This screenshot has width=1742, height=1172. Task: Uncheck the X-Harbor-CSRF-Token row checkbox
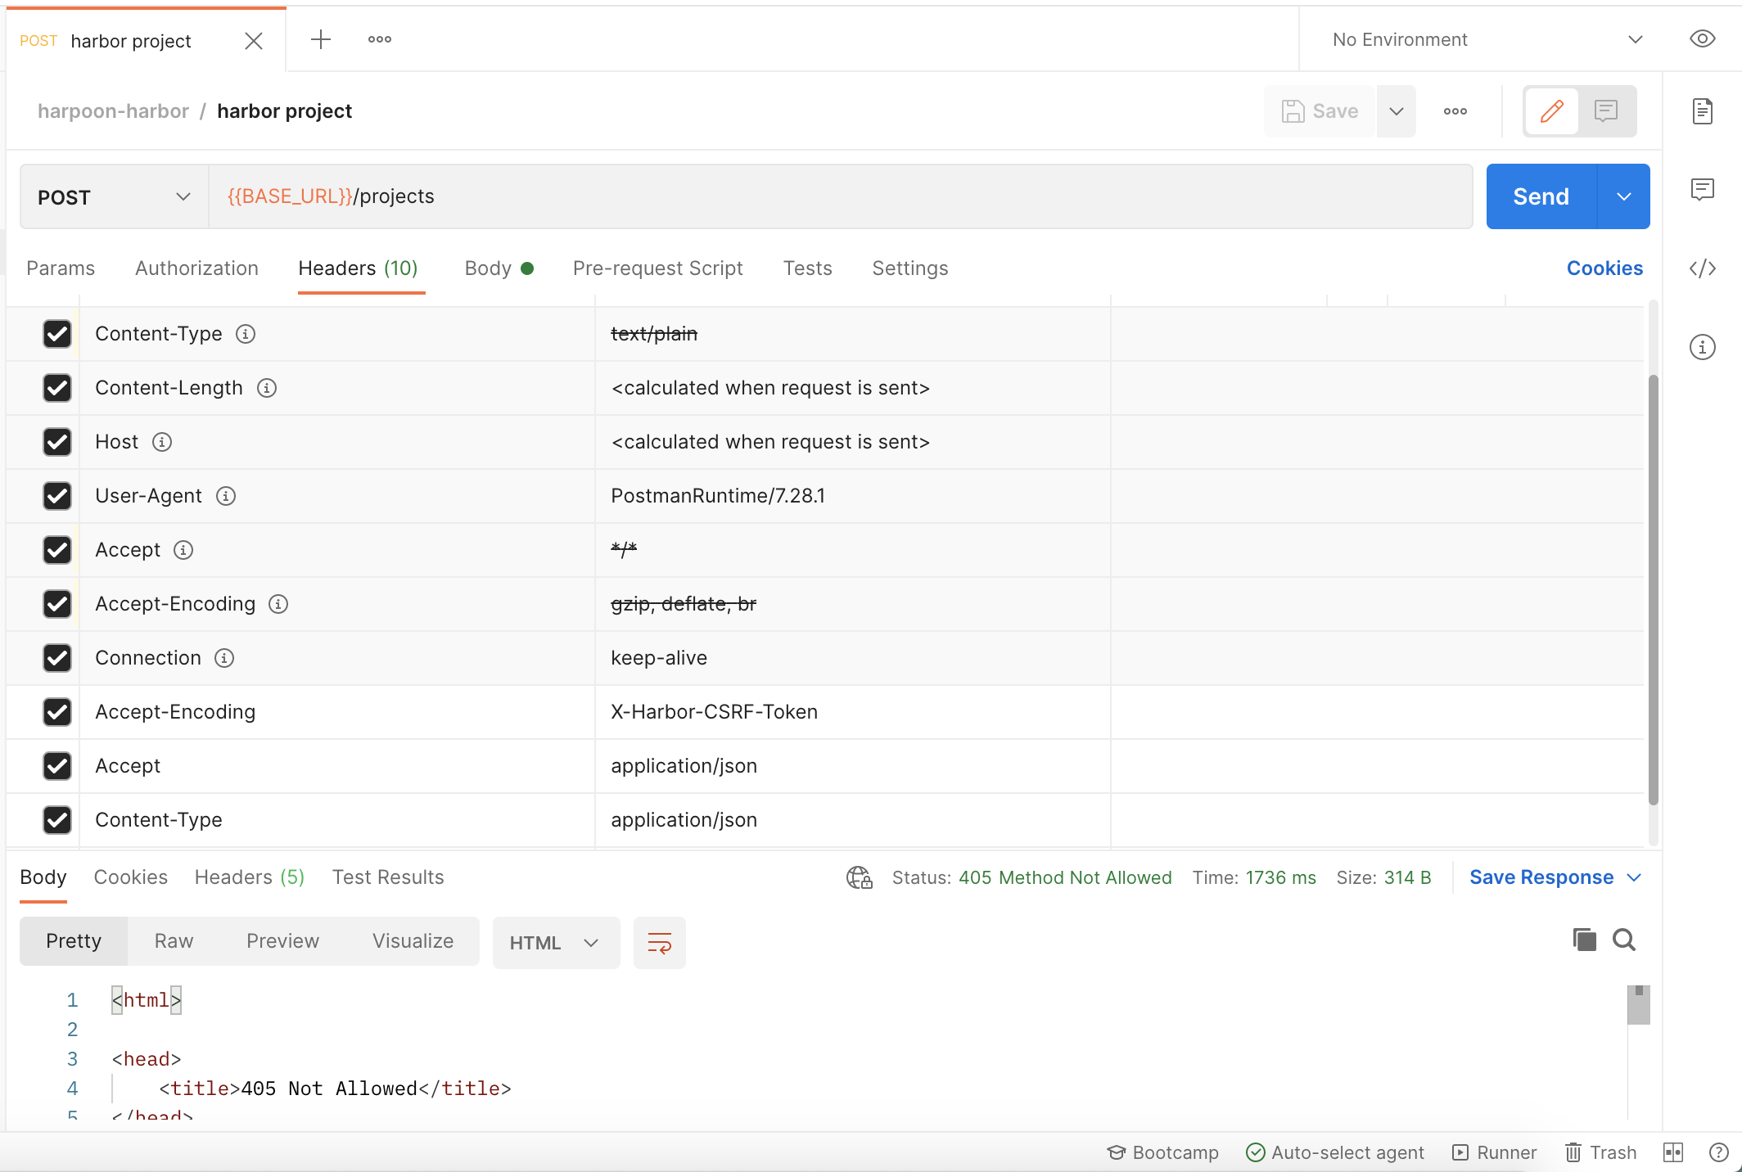pyautogui.click(x=57, y=712)
